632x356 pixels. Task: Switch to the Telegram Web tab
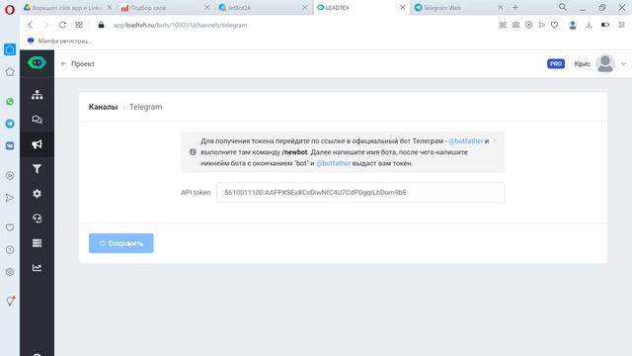click(458, 8)
